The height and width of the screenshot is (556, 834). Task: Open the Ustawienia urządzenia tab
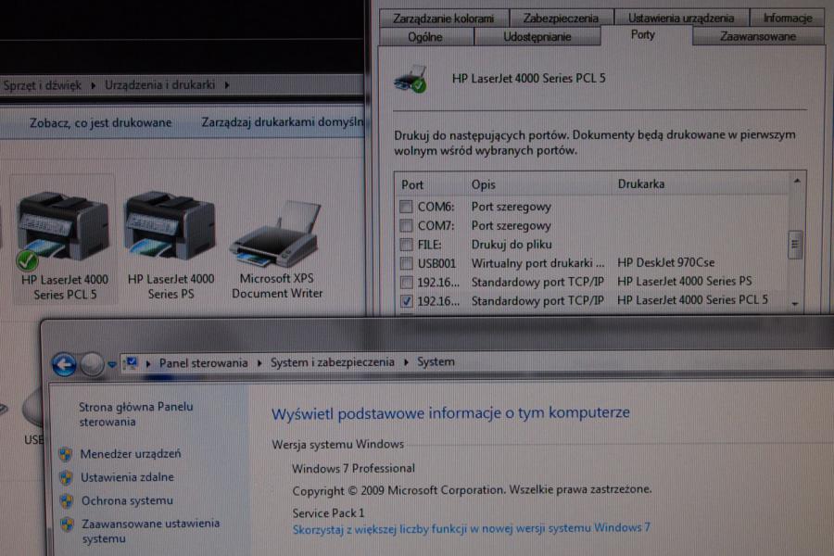pos(681,19)
